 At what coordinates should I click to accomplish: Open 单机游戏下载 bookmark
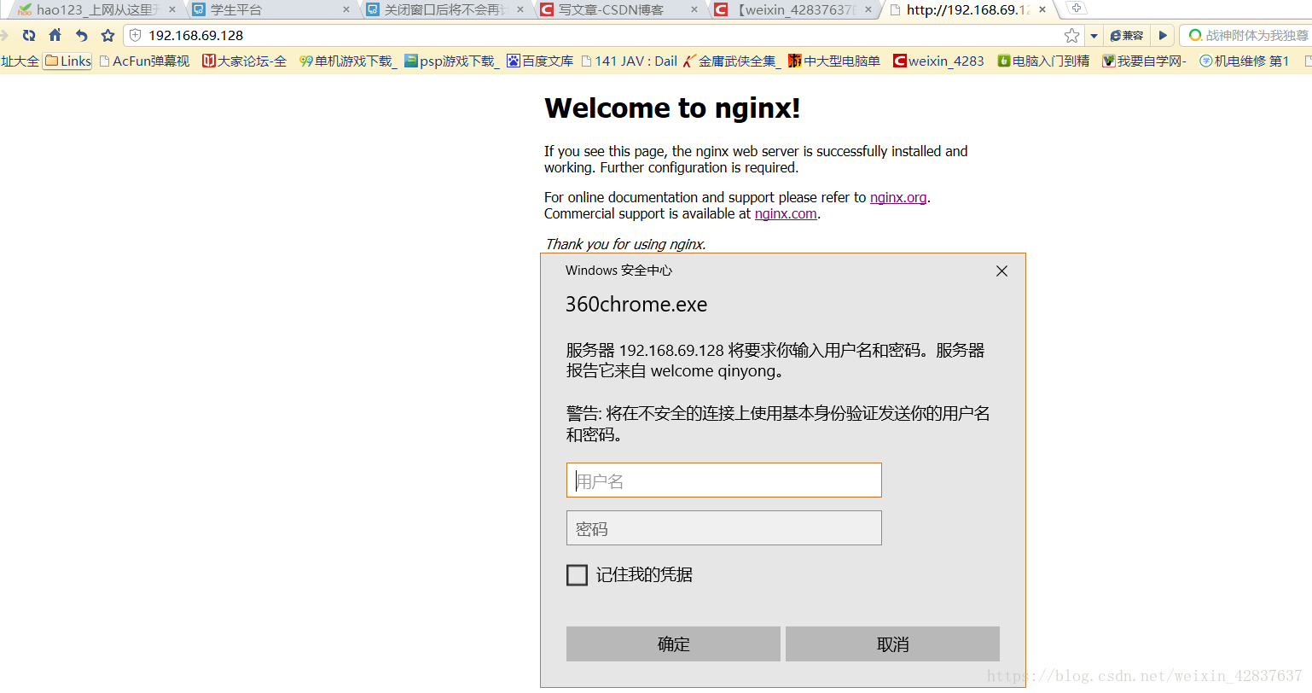coord(348,61)
